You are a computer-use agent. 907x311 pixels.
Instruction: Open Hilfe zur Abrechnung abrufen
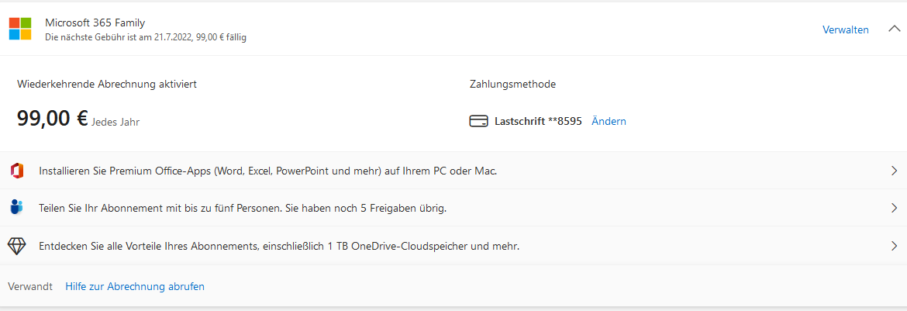pyautogui.click(x=135, y=286)
